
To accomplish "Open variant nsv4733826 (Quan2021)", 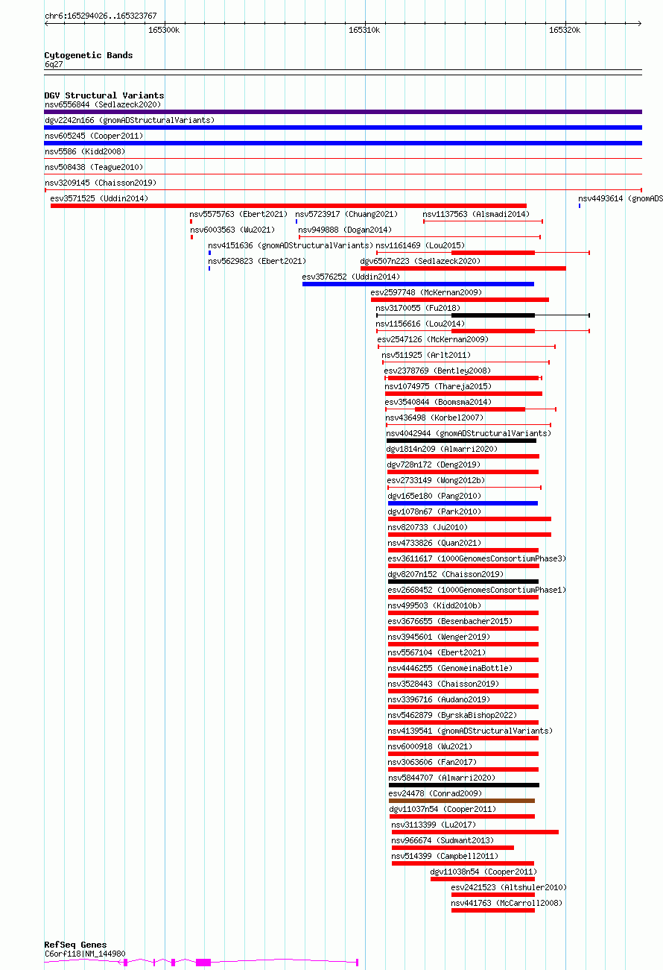I will 434,543.
